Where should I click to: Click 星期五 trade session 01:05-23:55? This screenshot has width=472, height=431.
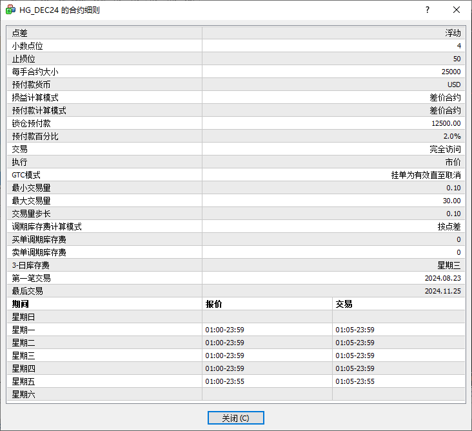pyautogui.click(x=355, y=381)
